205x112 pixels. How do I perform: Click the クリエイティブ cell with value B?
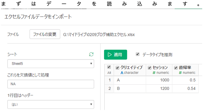(x=130, y=89)
